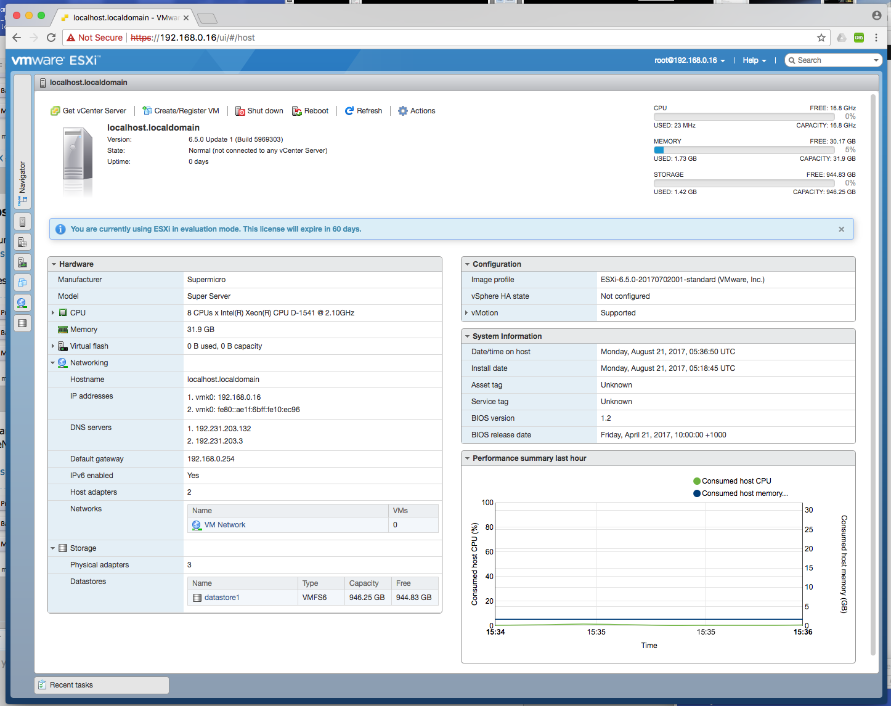This screenshot has height=706, width=891.
Task: Open Chrome's three-dot menu
Action: click(x=876, y=38)
